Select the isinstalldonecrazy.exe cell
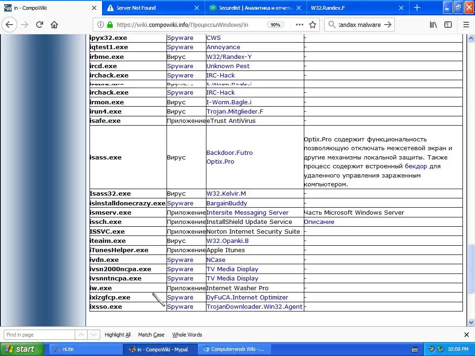 (x=128, y=203)
